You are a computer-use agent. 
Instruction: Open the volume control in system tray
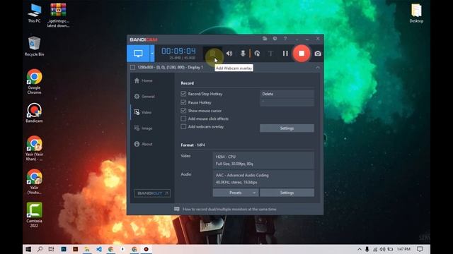pyautogui.click(x=382, y=249)
